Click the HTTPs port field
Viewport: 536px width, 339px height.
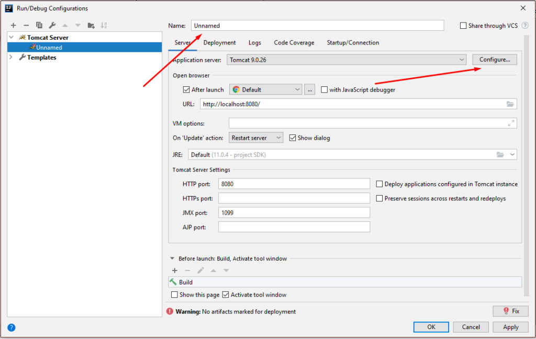pyautogui.click(x=294, y=198)
